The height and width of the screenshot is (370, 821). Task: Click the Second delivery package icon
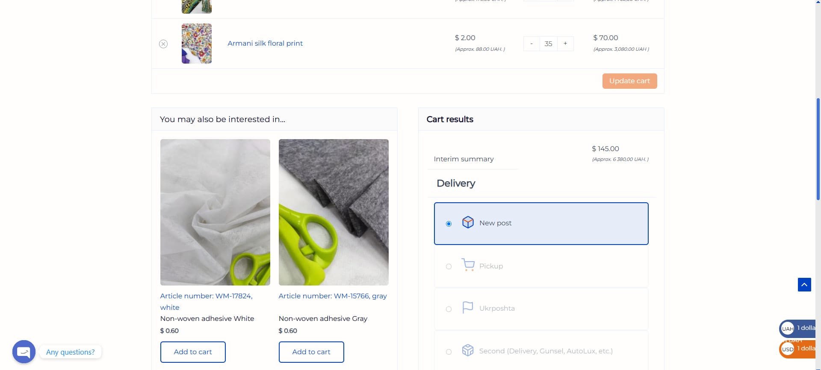pyautogui.click(x=468, y=350)
